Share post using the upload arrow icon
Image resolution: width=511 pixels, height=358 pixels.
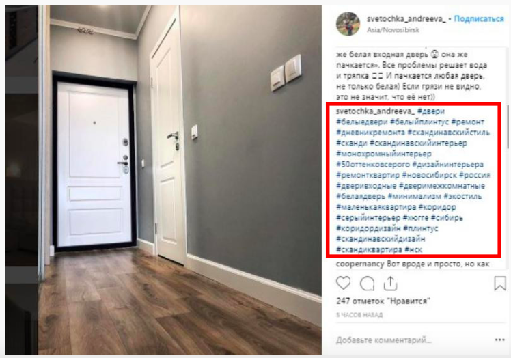[390, 284]
